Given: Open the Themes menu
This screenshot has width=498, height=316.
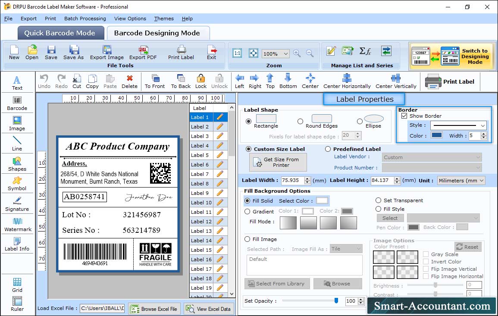Looking at the screenshot, I should (x=164, y=19).
